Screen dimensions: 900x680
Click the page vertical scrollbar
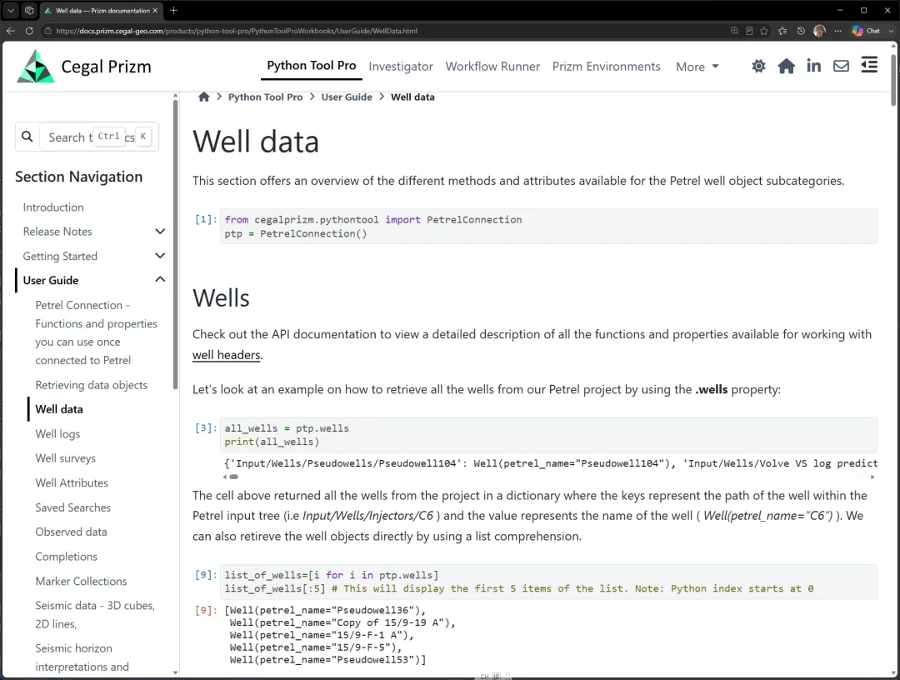coord(893,80)
